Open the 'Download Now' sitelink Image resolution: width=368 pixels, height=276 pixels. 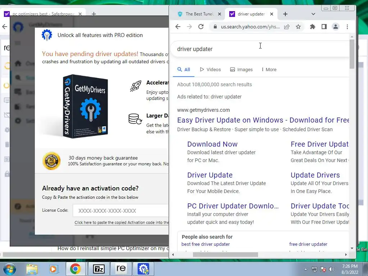[x=212, y=144]
